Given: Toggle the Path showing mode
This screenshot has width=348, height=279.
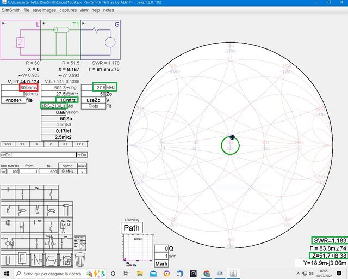Looking at the screenshot, I should 132,228.
